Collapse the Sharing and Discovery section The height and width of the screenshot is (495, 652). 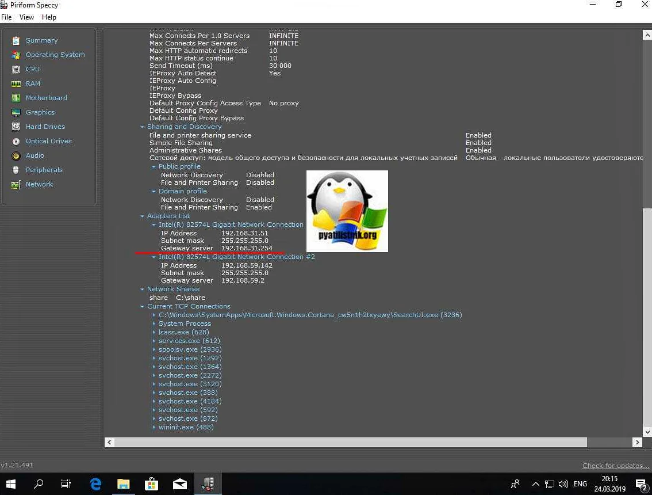pyautogui.click(x=143, y=127)
